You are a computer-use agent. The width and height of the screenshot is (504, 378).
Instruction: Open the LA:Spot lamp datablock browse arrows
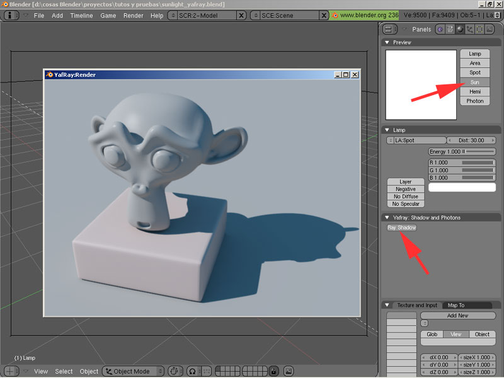point(390,140)
